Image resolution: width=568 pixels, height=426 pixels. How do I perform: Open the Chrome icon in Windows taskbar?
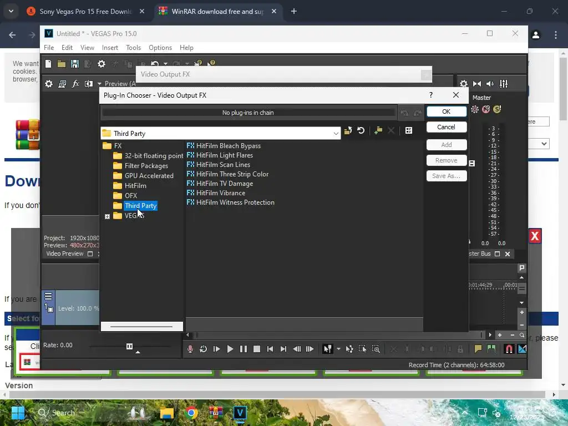coord(191,413)
